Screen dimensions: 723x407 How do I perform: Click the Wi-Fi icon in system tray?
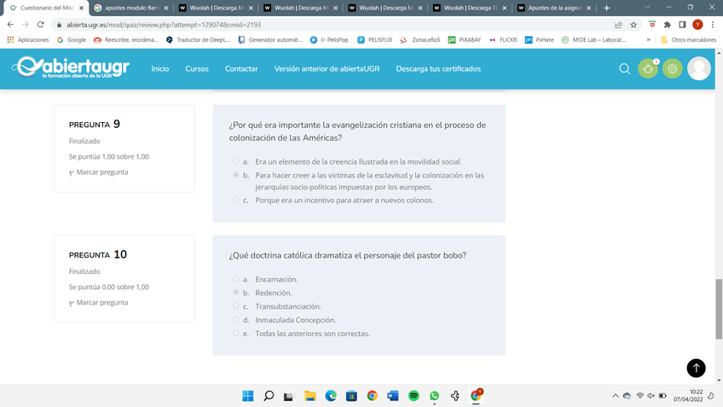pos(639,396)
